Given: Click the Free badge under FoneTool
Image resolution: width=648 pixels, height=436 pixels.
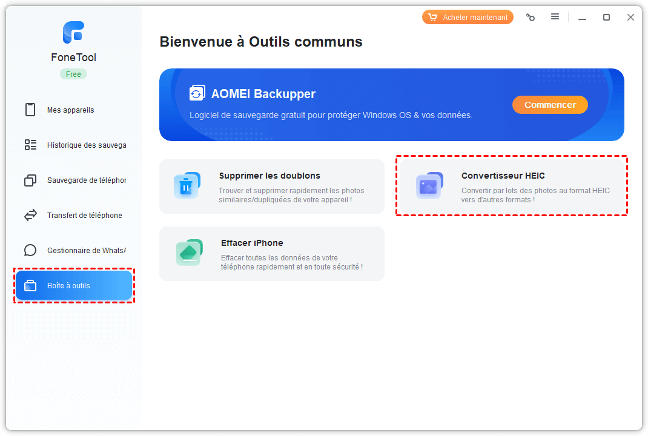Looking at the screenshot, I should [73, 74].
